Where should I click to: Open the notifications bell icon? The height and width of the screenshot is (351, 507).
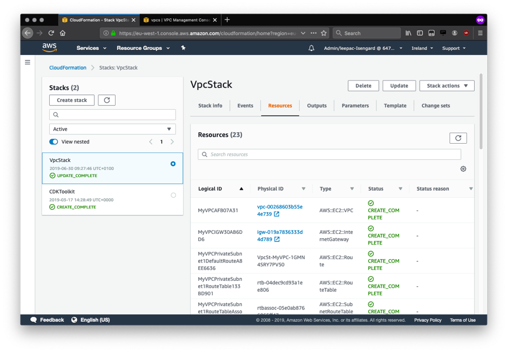pos(311,48)
